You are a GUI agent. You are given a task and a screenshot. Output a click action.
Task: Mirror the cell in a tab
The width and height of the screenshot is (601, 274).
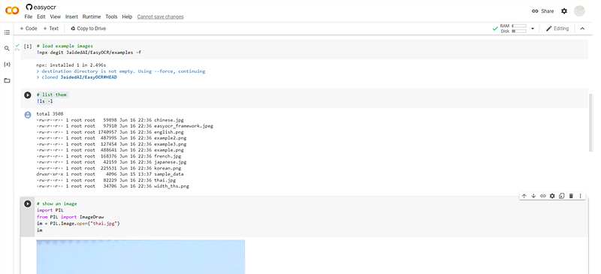[x=561, y=196]
